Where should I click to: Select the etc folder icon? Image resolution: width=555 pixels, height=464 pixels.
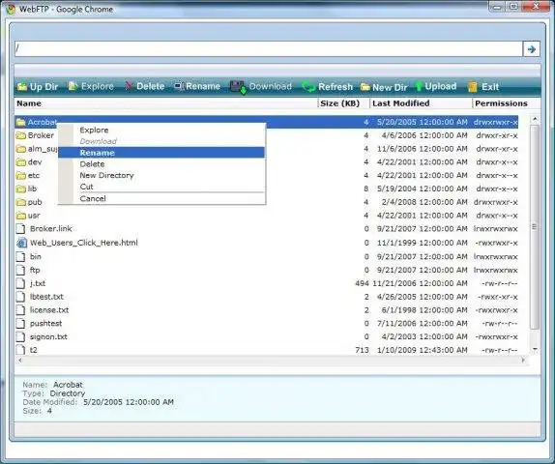(x=21, y=176)
